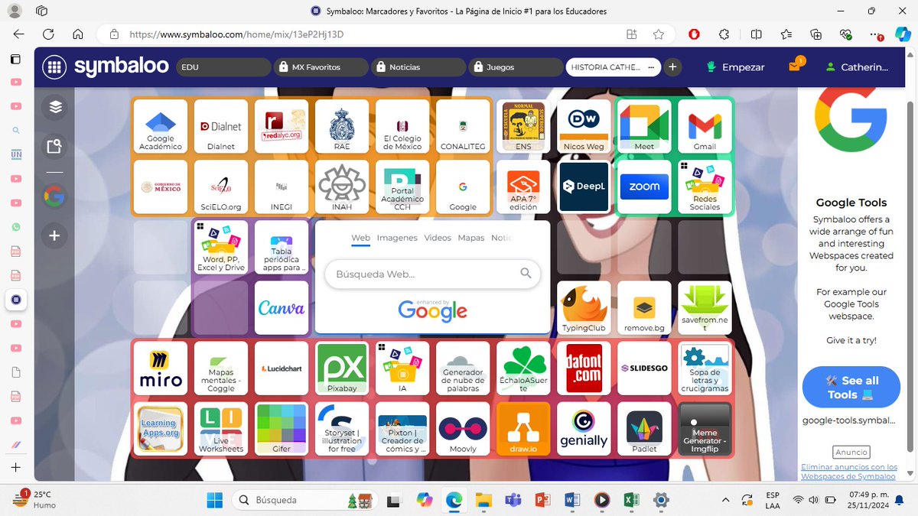Open the RAE tile
The image size is (918, 516).
pos(342,126)
